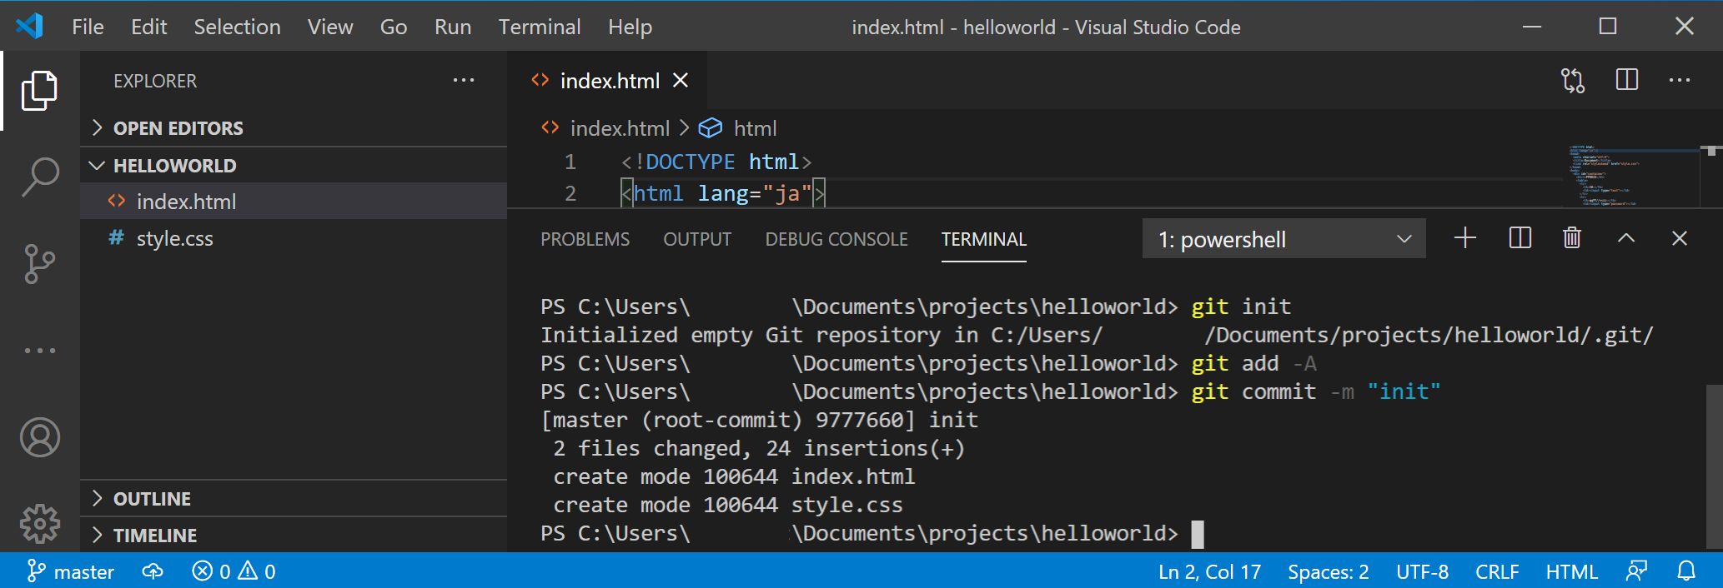Publish changes using the cloud icon

153,571
